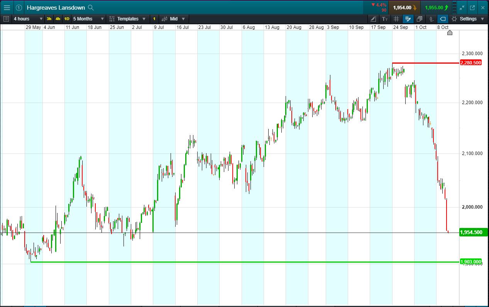
Task: Toggle the chart grid icon
Action: (396, 19)
